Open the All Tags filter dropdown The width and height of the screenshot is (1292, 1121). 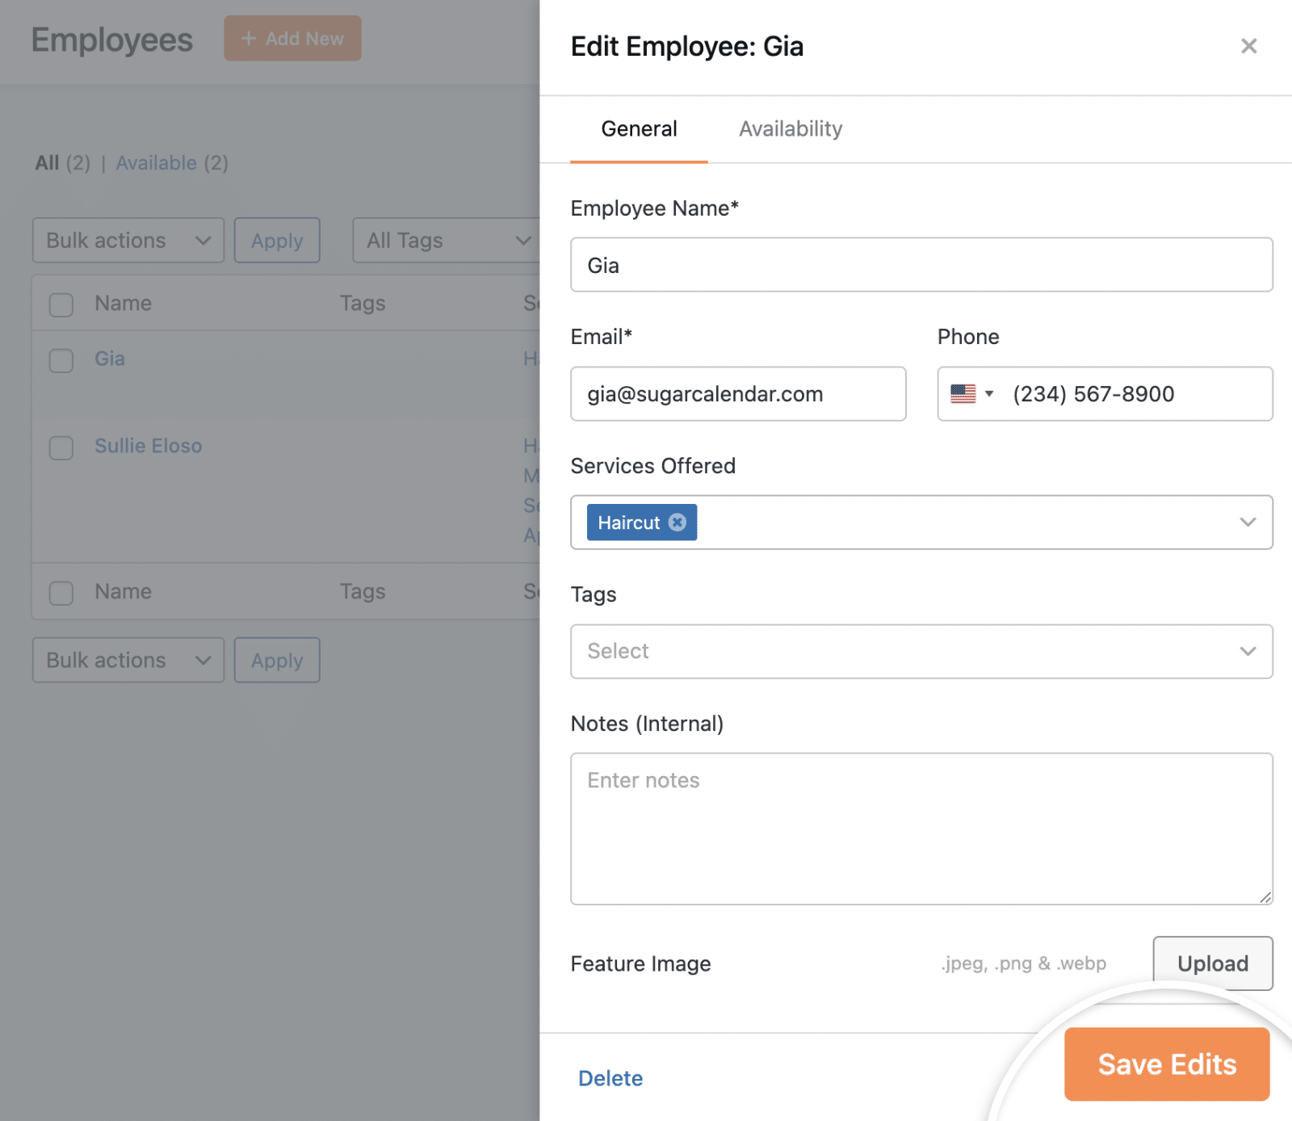[x=446, y=240]
